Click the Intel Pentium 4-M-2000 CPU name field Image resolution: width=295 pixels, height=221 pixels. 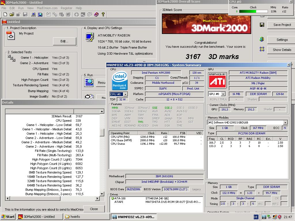[156, 73]
